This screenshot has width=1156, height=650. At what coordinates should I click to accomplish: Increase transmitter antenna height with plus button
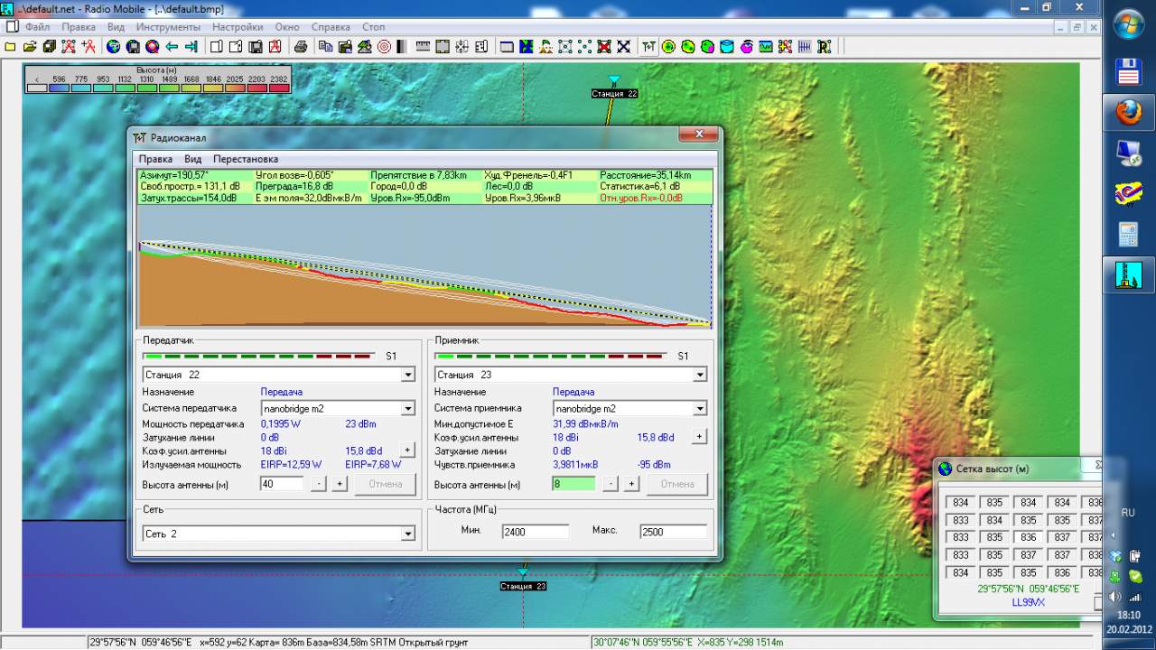[340, 484]
